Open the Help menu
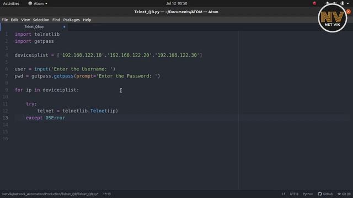353x198 pixels. click(x=87, y=20)
